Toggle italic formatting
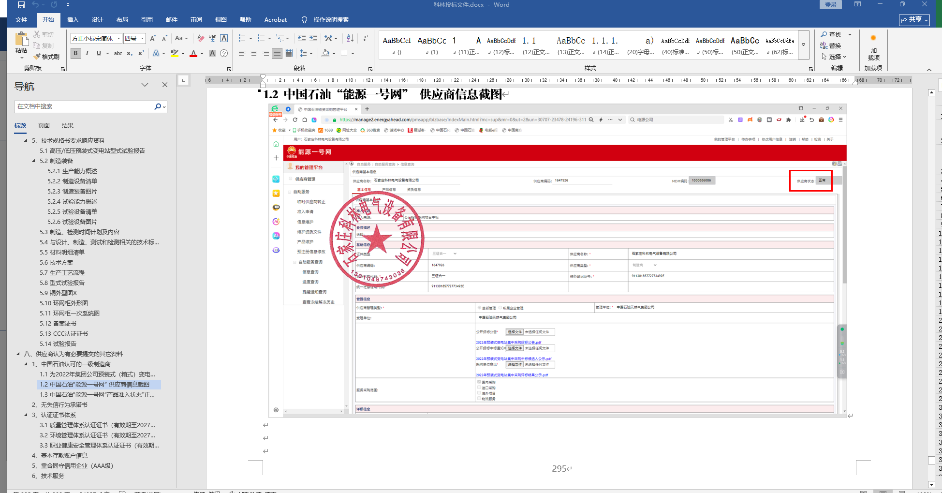Viewport: 942px width, 493px height. tap(87, 53)
